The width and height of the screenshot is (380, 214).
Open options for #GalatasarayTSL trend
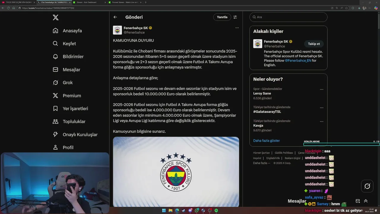322,108
